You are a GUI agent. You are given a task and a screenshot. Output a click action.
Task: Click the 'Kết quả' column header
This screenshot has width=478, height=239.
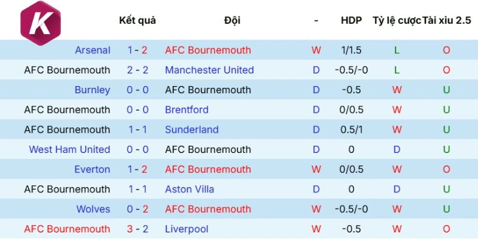(137, 20)
